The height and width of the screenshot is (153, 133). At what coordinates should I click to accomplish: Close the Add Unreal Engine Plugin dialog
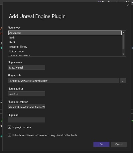[128, 5]
